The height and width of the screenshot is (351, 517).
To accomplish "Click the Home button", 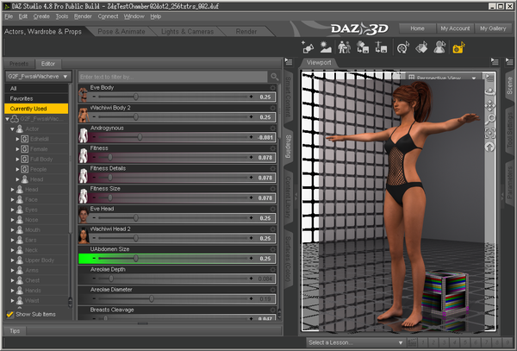I will click(417, 28).
